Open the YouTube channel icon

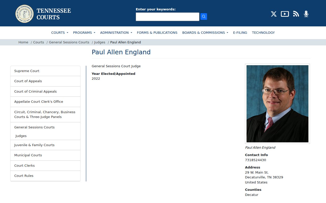(x=285, y=14)
